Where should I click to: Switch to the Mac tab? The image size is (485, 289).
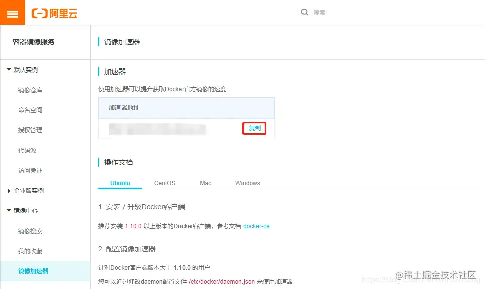pyautogui.click(x=205, y=183)
